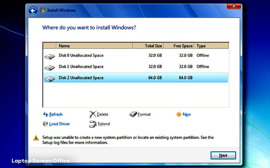Click the Install Windows title text
Screen dimensions: 270x168
61,10
